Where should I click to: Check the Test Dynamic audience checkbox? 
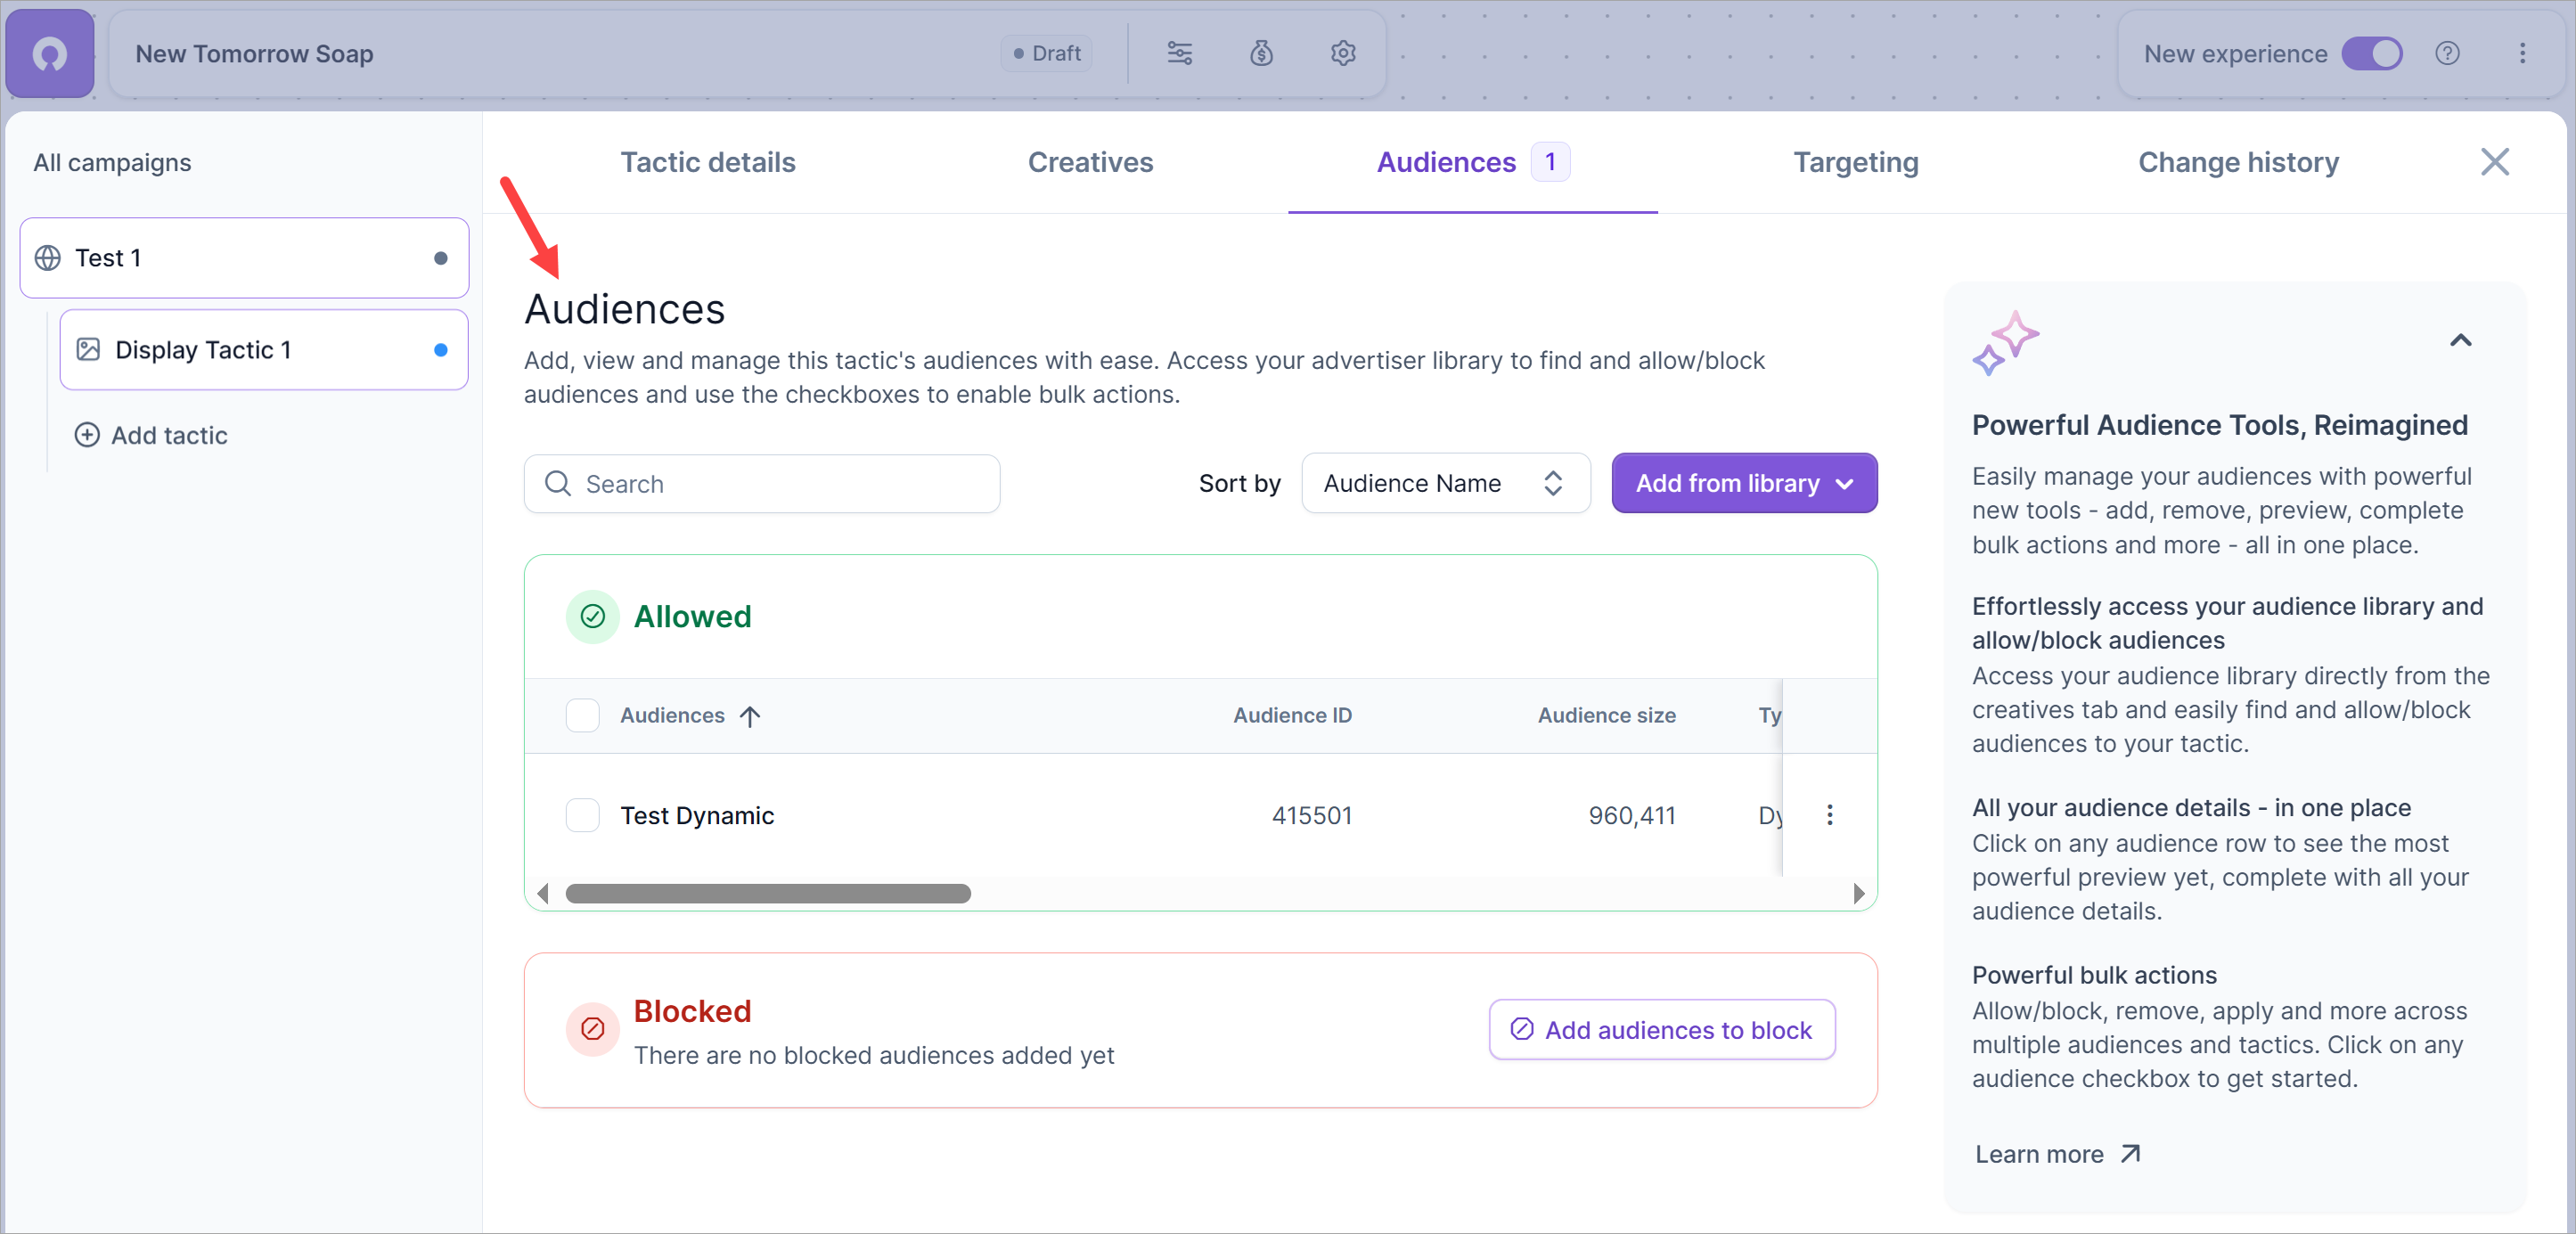(x=582, y=815)
